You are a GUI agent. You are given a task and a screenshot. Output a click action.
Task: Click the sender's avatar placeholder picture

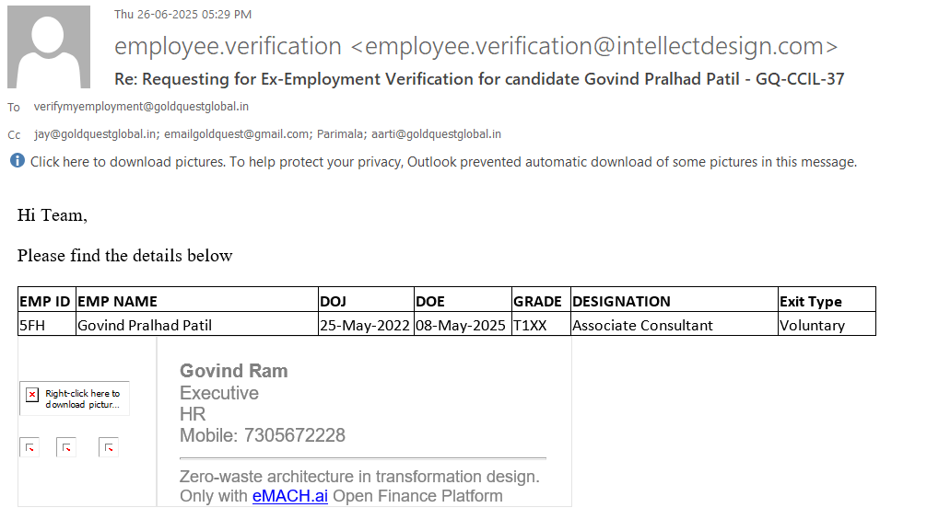pos(48,46)
